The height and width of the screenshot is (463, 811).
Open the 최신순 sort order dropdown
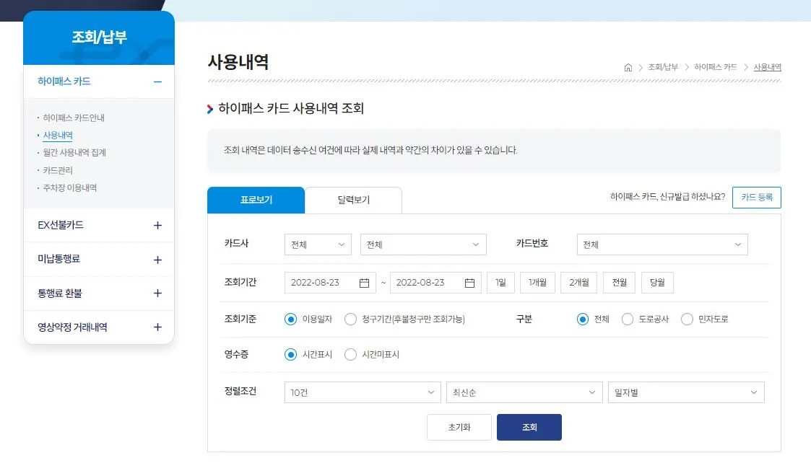tap(524, 392)
